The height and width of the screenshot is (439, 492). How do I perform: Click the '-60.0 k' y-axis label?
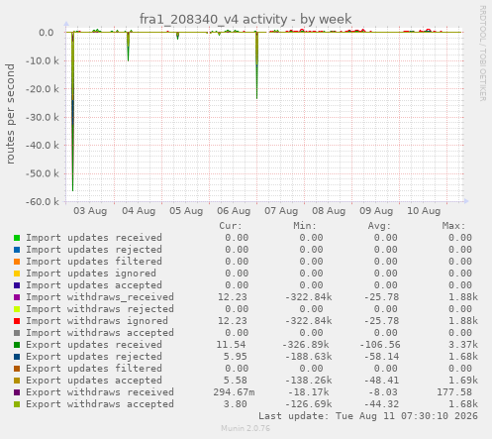pyautogui.click(x=43, y=201)
